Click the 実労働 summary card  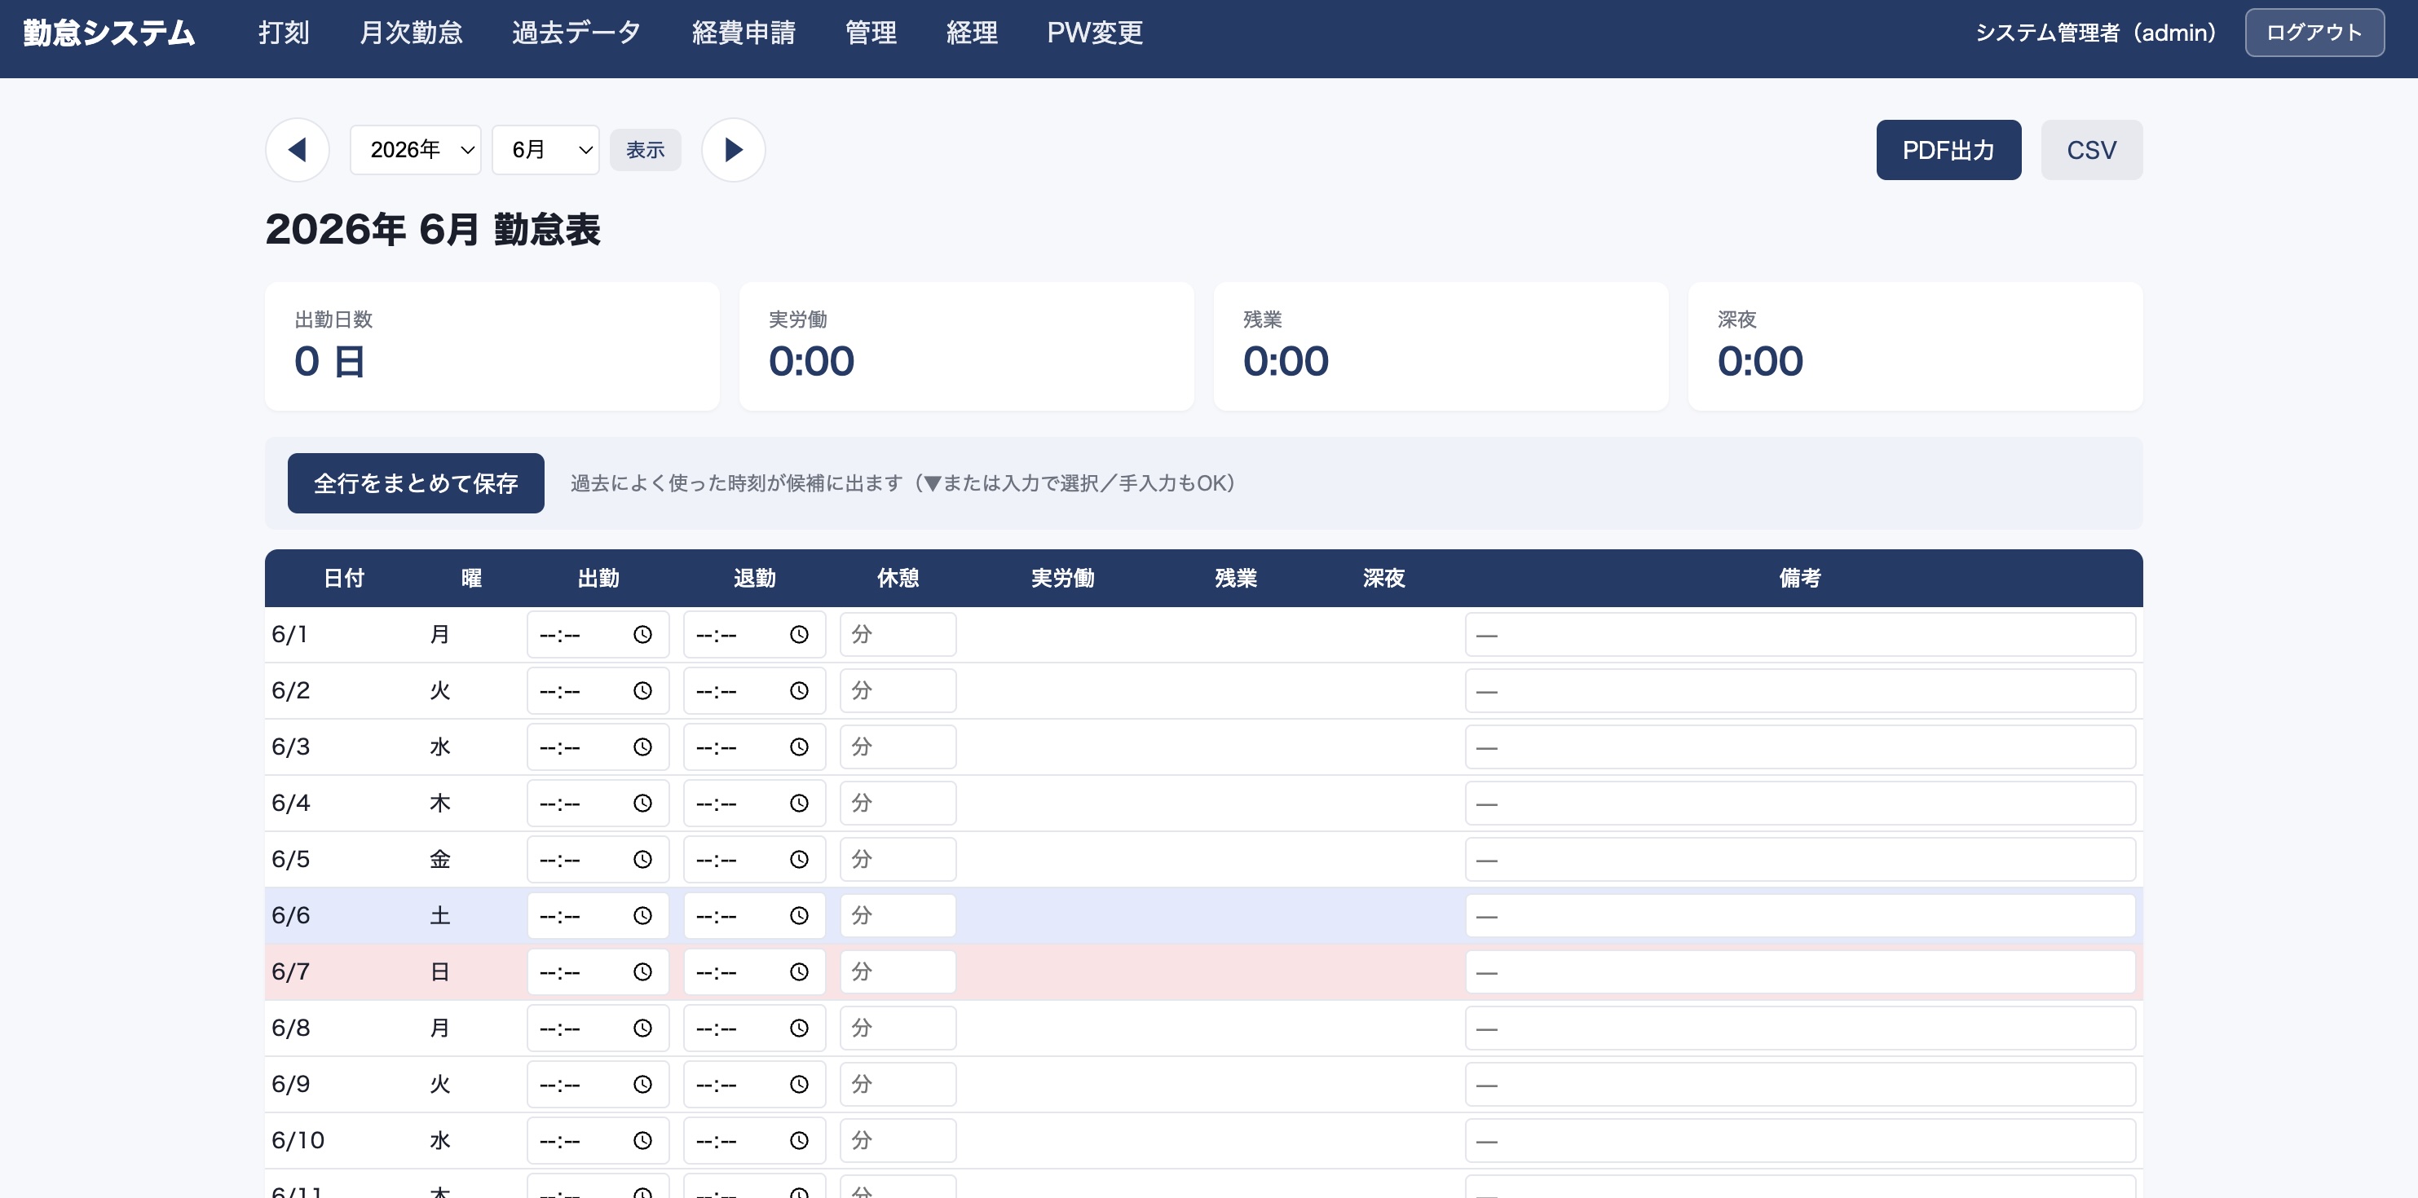coord(967,346)
